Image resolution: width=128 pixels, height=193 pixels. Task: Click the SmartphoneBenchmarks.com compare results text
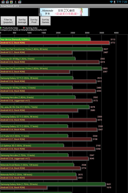point(23,30)
